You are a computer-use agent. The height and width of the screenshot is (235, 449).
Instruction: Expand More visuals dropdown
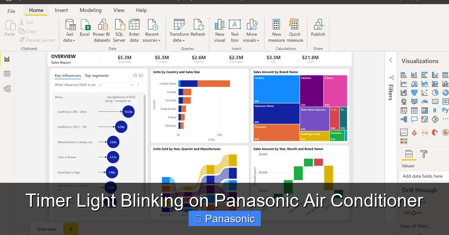click(x=258, y=41)
